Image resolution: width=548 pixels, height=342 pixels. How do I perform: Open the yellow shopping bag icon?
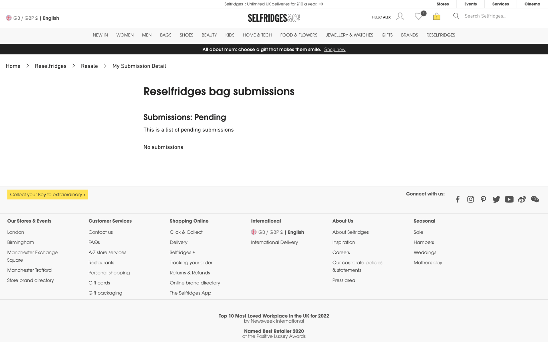click(x=437, y=17)
